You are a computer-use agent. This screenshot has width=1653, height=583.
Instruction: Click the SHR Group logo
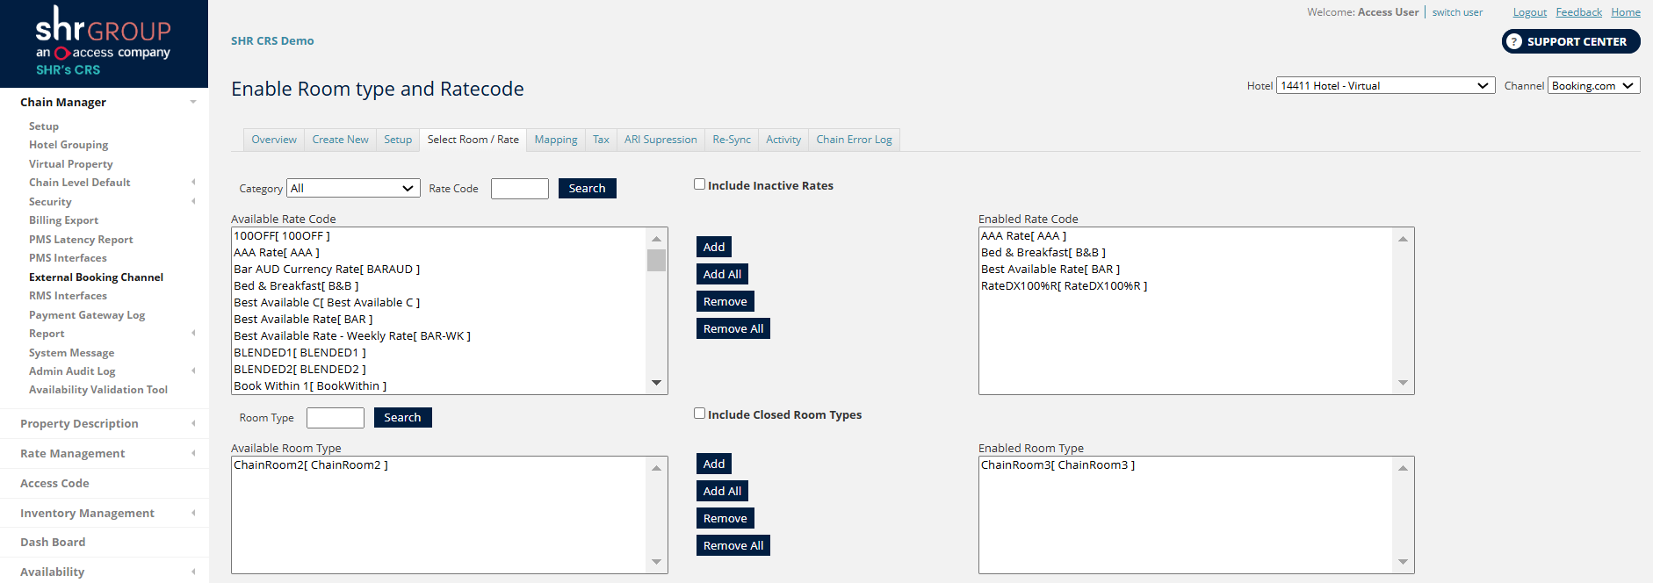point(103,40)
